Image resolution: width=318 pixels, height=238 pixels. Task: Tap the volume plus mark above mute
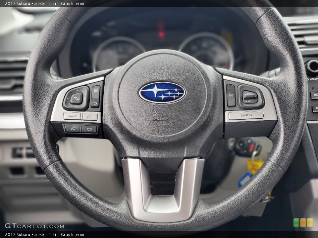tap(77, 90)
